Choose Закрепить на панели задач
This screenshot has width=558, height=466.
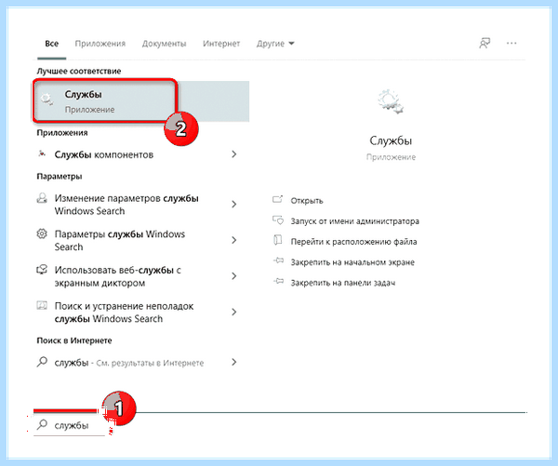pos(343,283)
